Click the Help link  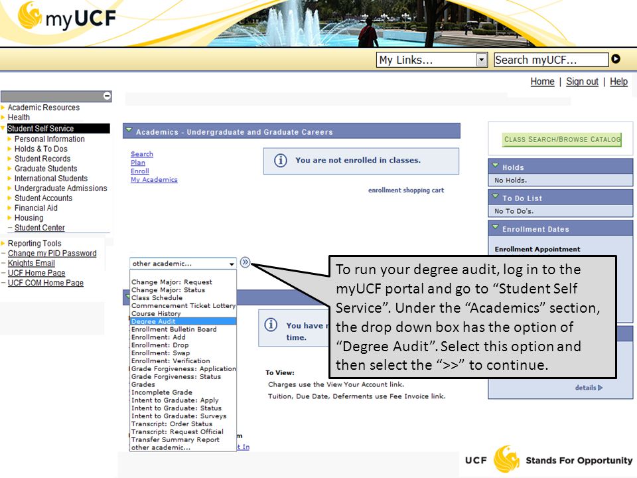618,82
